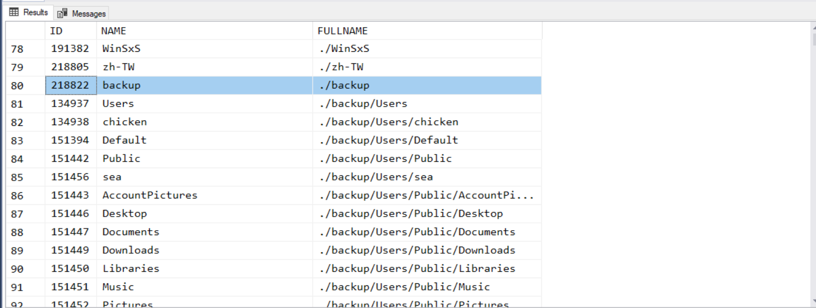Click the Results tab grid icon
The height and width of the screenshot is (308, 816).
pos(14,12)
